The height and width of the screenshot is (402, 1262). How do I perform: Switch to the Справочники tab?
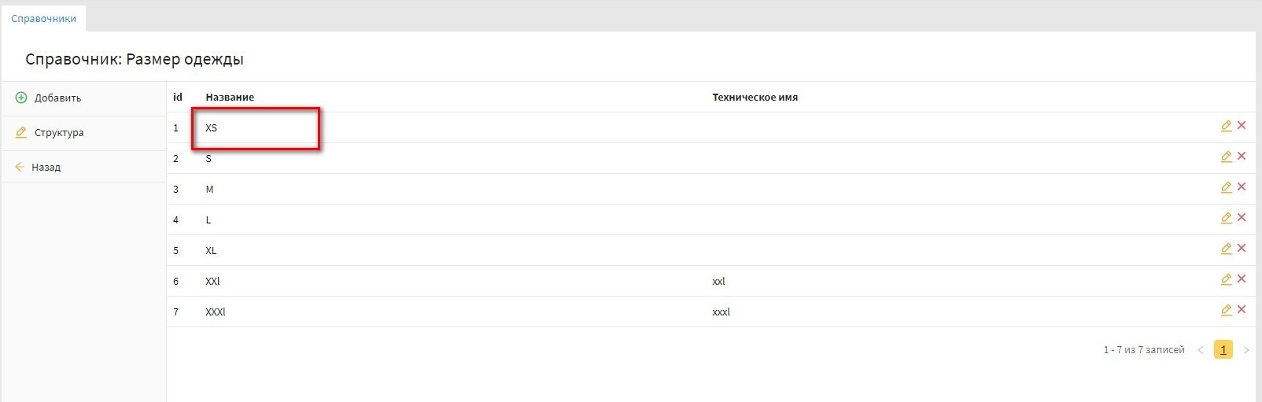click(43, 18)
